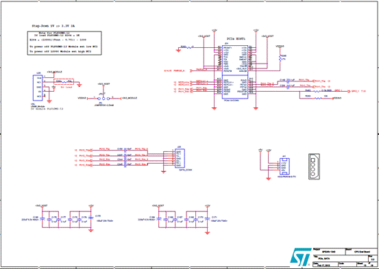
Task: Select the SATA_CONN connector symbol
Action: (180, 158)
